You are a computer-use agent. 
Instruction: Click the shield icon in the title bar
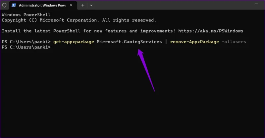[4, 5]
